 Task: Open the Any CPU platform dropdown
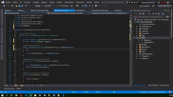click(x=51, y=6)
